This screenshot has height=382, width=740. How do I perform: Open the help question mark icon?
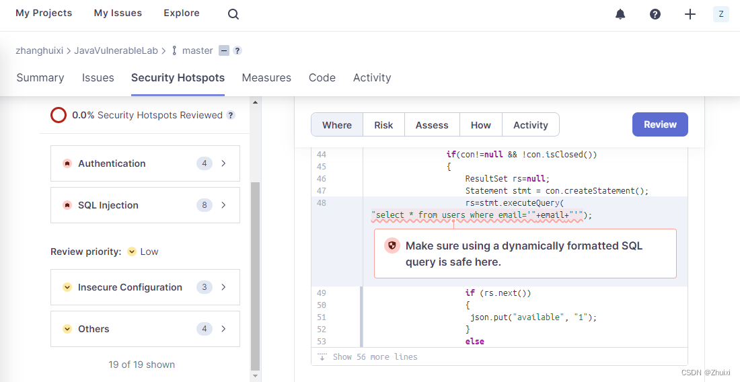click(655, 14)
